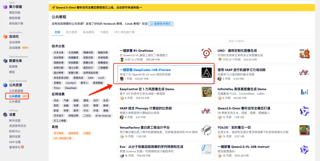Click author avatar in R1-OneVision card
This screenshot has height=161, width=320.
pyautogui.click(x=122, y=59)
